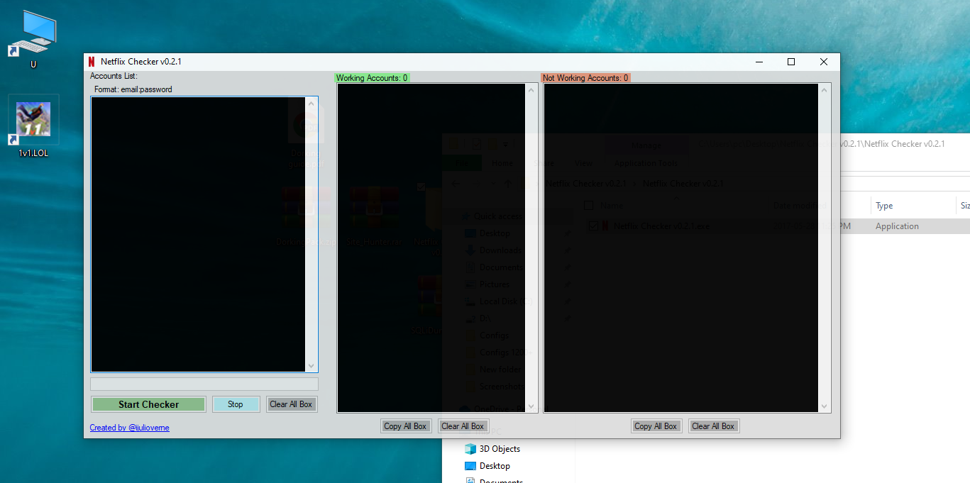The width and height of the screenshot is (970, 483).
Task: Click the back navigation arrow in File Explorer
Action: click(455, 183)
